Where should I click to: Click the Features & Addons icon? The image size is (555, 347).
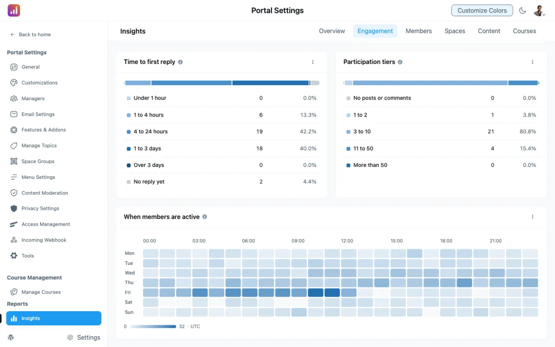[x=14, y=130]
